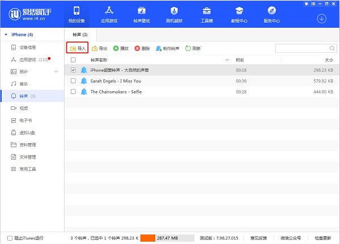This screenshot has height=244, width=340.
Task: Toggle the select-all header checkbox
Action: [x=73, y=59]
